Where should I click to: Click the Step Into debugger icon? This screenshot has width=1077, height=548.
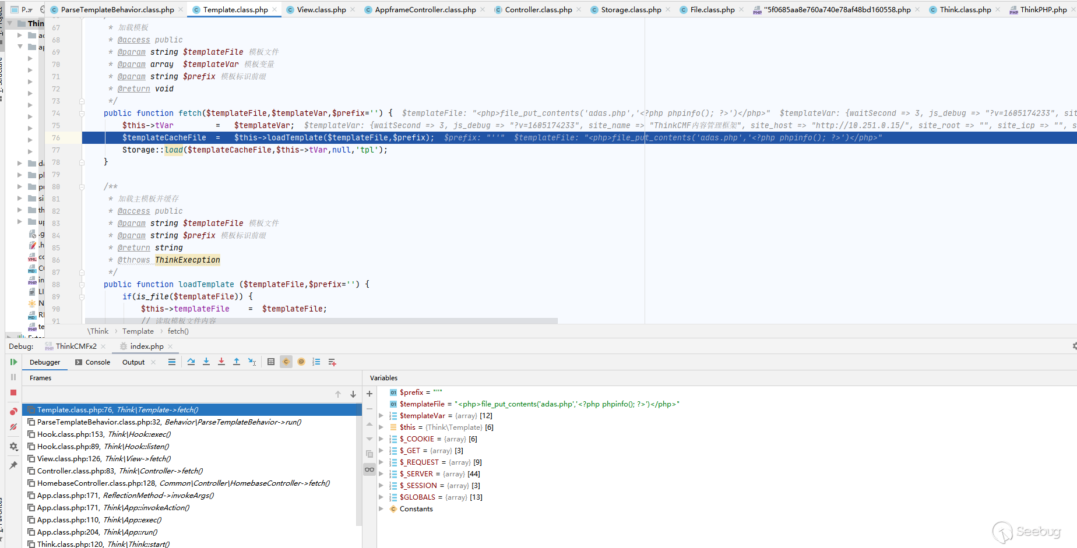[206, 362]
